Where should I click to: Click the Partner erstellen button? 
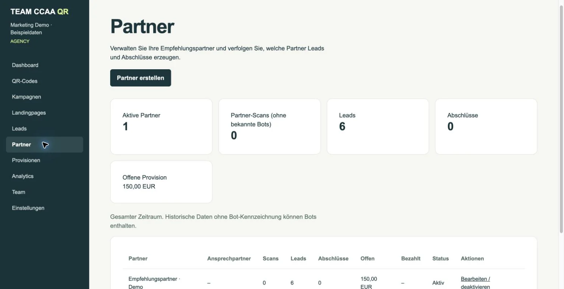(140, 78)
